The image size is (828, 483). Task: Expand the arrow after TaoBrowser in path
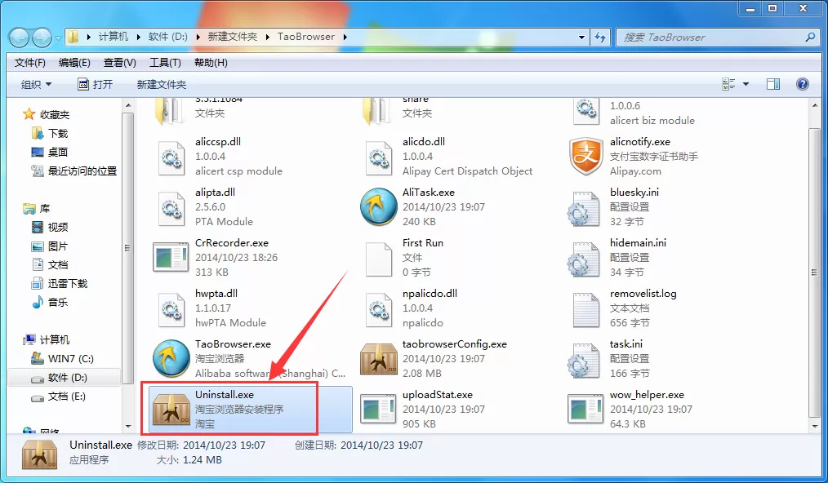click(345, 37)
